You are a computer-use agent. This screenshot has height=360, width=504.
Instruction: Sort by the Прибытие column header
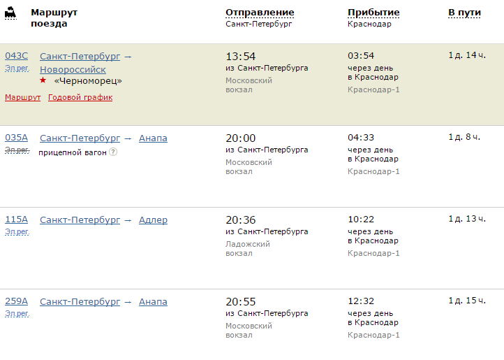pyautogui.click(x=373, y=13)
